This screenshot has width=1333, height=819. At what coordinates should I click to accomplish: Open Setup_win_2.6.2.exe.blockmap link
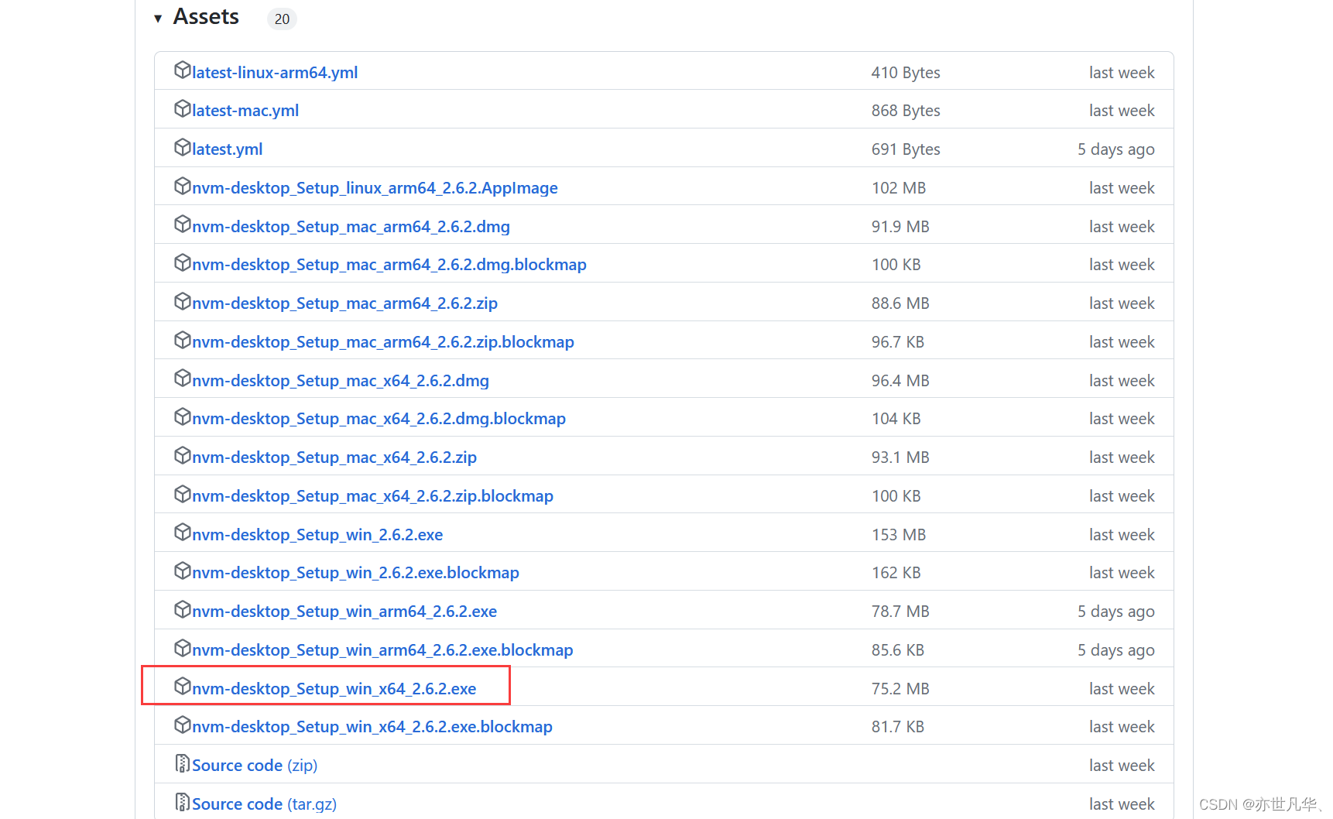pos(355,573)
